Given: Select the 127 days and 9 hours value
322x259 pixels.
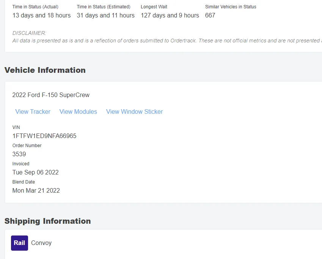Looking at the screenshot, I should click(x=170, y=16).
